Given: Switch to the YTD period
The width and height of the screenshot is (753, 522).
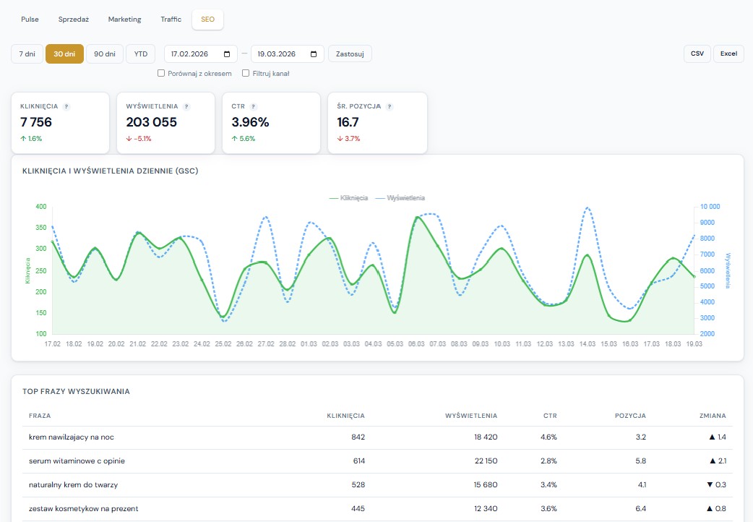Looking at the screenshot, I should (140, 54).
